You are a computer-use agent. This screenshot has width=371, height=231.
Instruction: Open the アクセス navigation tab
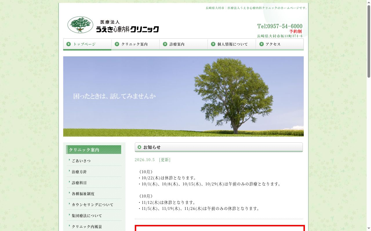point(280,44)
